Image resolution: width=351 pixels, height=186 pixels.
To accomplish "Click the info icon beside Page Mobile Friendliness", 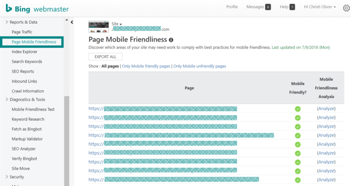I will pos(171,40).
